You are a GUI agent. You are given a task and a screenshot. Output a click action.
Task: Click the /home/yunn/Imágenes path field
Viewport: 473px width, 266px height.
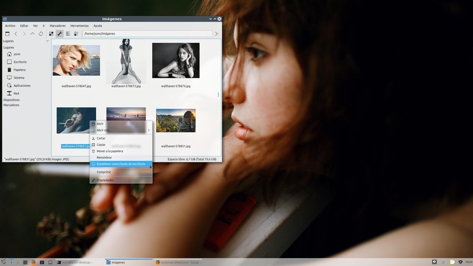point(147,34)
